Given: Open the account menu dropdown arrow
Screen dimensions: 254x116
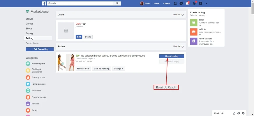Looking at the screenshot, I should coord(207,3).
